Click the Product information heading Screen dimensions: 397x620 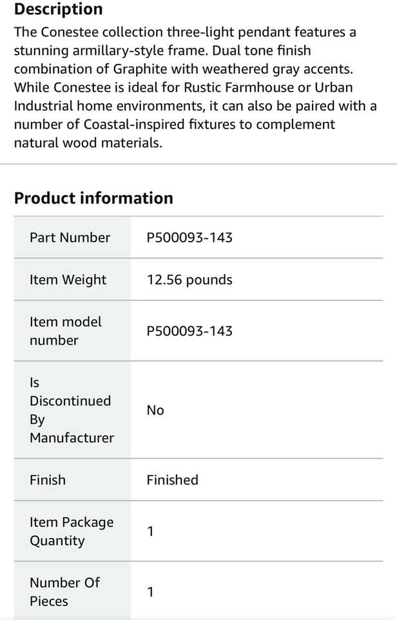click(x=93, y=198)
